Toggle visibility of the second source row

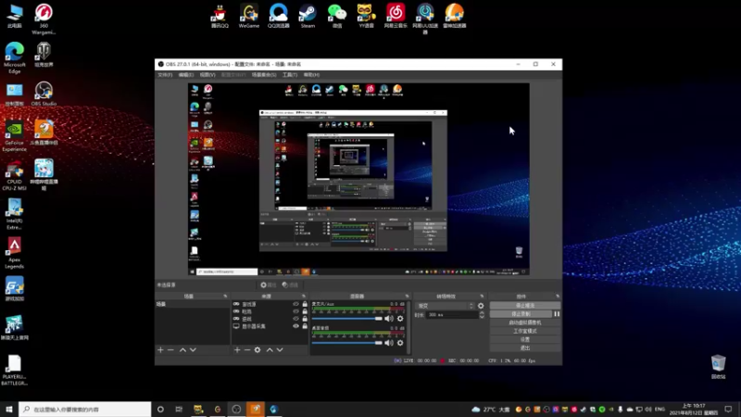(x=295, y=311)
